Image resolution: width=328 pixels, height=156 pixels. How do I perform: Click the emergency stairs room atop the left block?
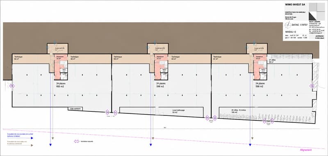(x=57, y=48)
